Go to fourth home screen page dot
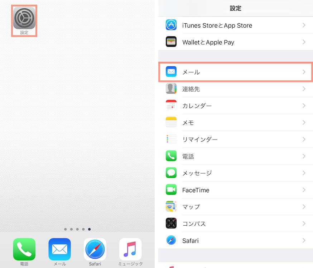The width and height of the screenshot is (313, 268). [x=83, y=229]
